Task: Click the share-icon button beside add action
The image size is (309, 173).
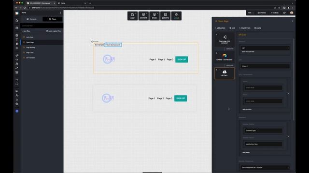Action: (x=232, y=28)
